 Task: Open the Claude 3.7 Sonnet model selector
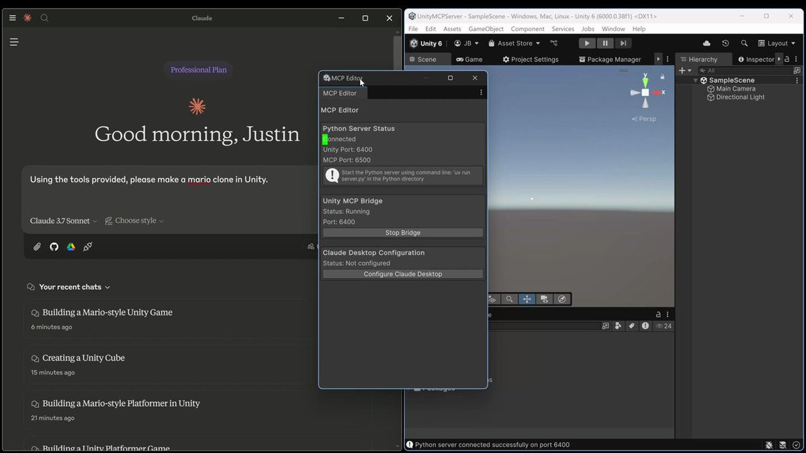pos(64,221)
